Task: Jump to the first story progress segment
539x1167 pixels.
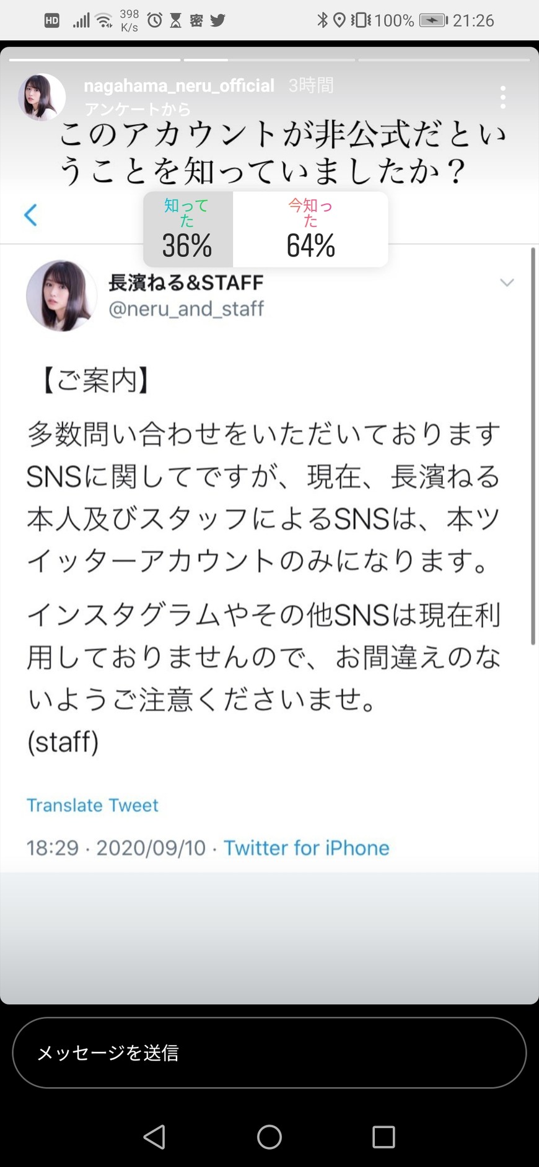Action: click(x=95, y=60)
